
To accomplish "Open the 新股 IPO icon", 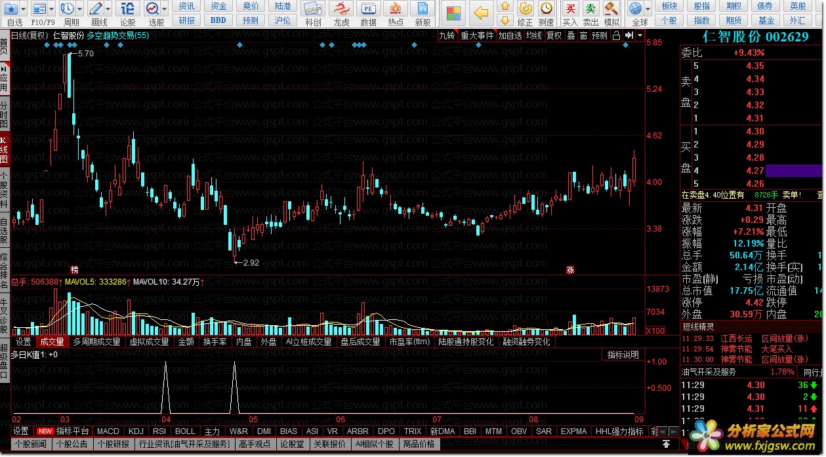I will pyautogui.click(x=423, y=9).
